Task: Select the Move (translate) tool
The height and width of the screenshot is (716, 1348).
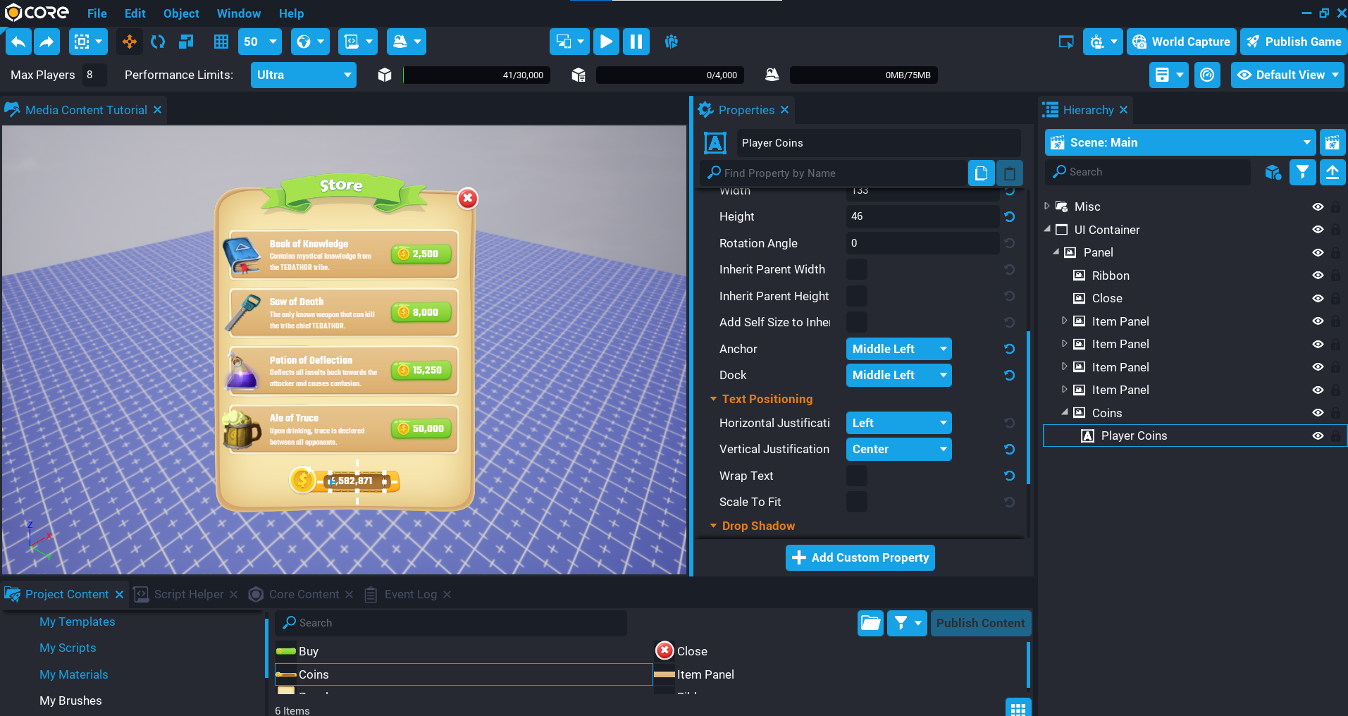Action: 130,42
